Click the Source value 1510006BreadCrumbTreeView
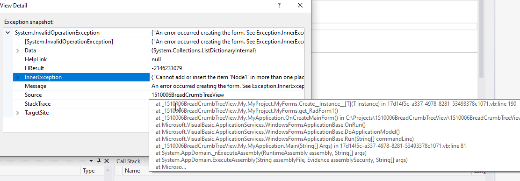Image resolution: width=520 pixels, height=181 pixels. (188, 95)
